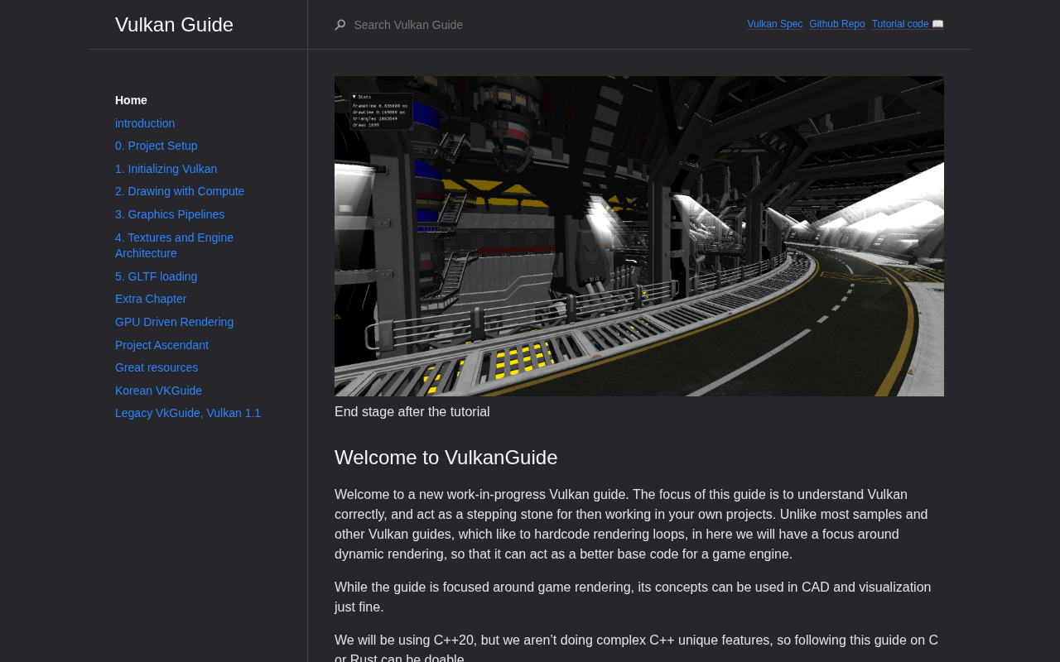Viewport: 1060px width, 662px height.
Task: Open the Vulkan Spec link
Action: 774,24
